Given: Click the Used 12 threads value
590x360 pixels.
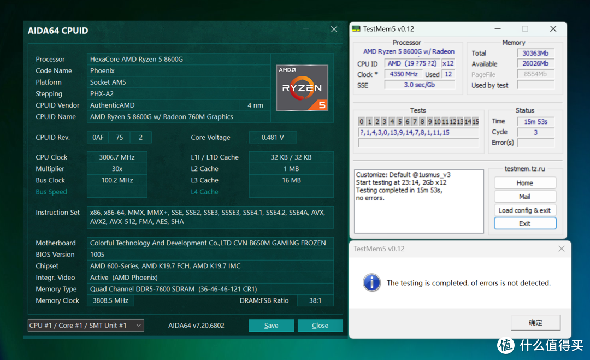Looking at the screenshot, I should (x=448, y=74).
